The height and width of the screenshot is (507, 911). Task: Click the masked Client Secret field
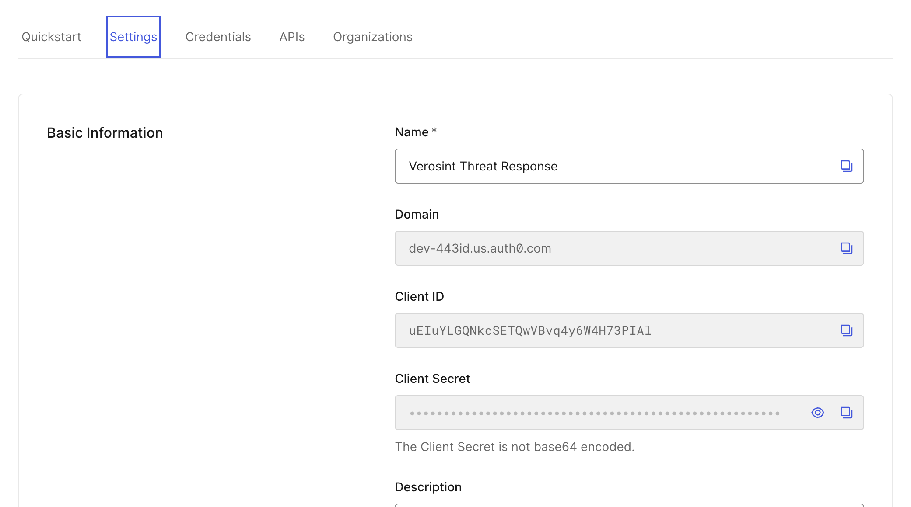(629, 413)
